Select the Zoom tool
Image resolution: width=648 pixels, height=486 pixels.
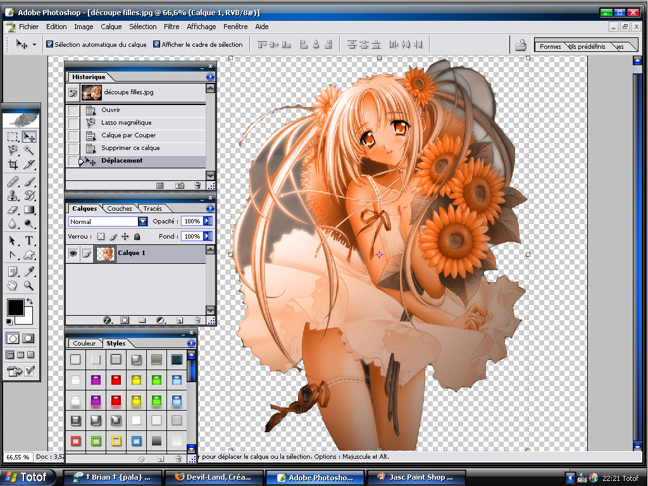(29, 285)
